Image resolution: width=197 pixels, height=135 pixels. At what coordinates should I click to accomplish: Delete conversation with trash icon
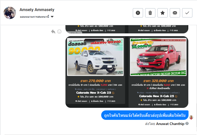(150, 13)
